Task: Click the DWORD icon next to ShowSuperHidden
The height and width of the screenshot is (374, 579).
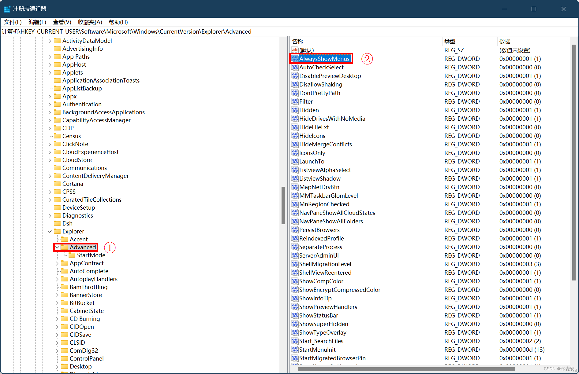Action: (295, 324)
